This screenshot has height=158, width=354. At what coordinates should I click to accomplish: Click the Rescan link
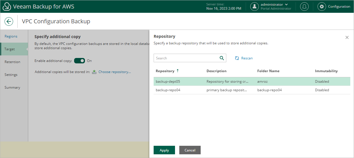(247, 58)
